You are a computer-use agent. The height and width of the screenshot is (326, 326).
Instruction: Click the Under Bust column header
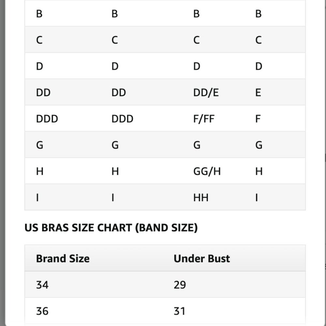202,259
